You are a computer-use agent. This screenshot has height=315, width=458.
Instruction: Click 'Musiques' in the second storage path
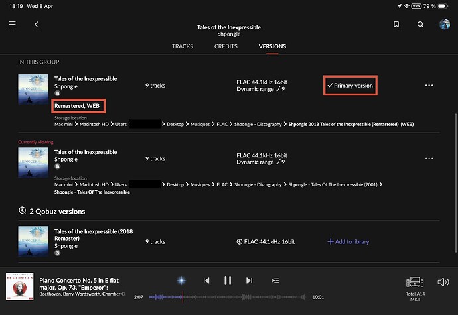coord(200,185)
